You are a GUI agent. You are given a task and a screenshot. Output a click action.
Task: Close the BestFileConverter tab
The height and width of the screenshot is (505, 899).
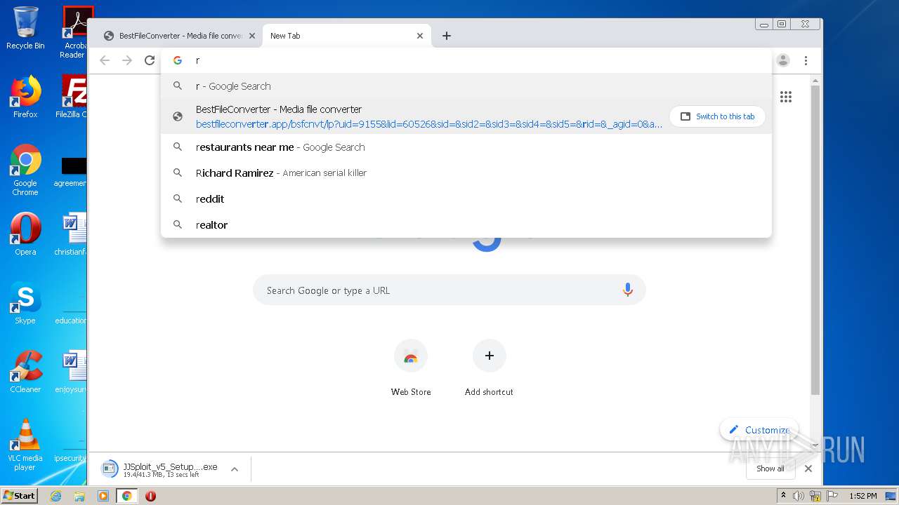pyautogui.click(x=252, y=36)
